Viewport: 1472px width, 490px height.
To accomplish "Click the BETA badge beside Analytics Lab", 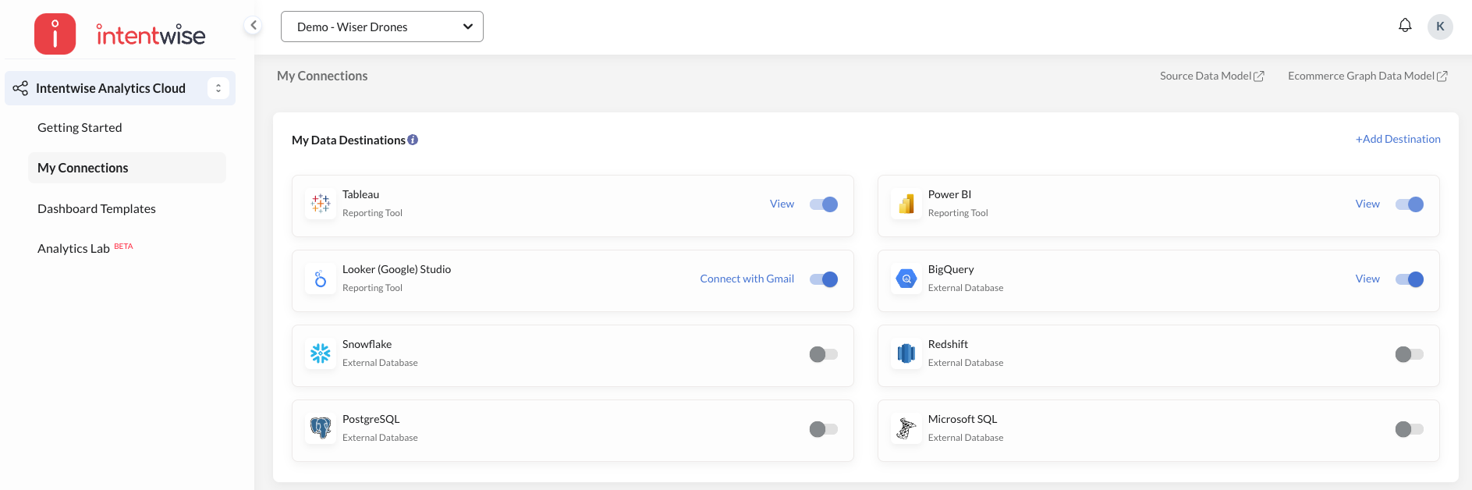I will [123, 246].
